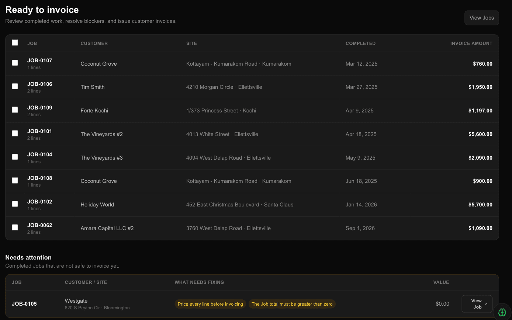Click site 452 East Christmas Boulevard · Santa Claus

pos(240,205)
